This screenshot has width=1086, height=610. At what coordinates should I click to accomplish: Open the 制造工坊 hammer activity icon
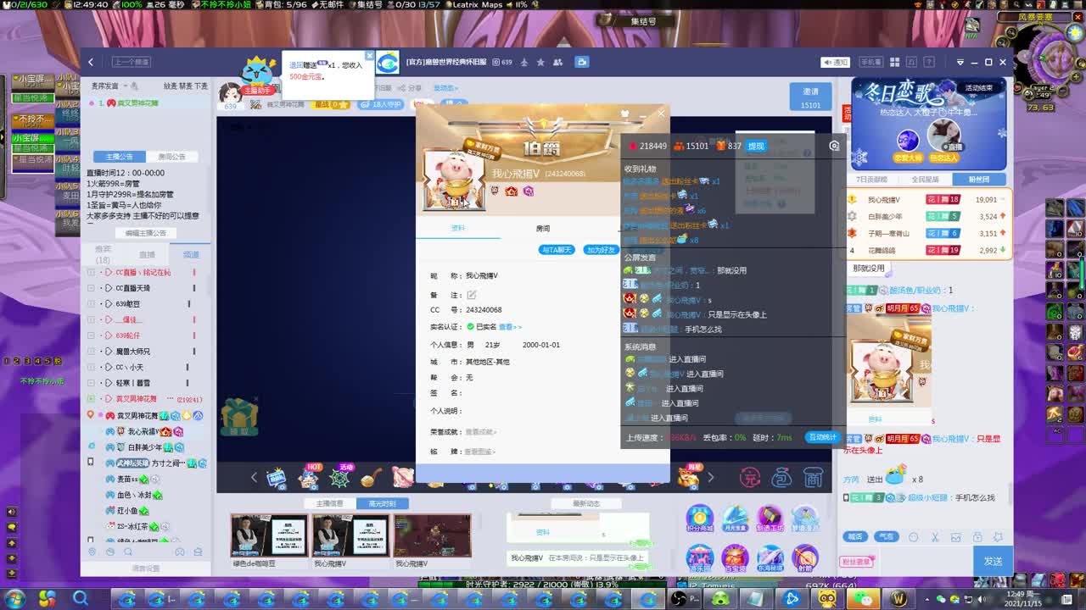[x=770, y=518]
